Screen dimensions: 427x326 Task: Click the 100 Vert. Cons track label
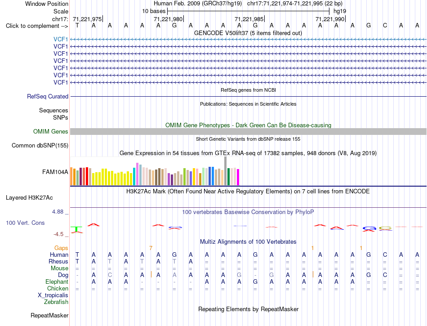pyautogui.click(x=25, y=223)
